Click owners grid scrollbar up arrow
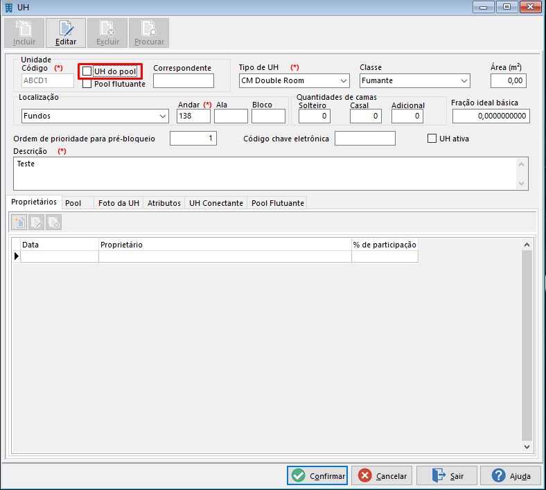The width and height of the screenshot is (546, 490). click(x=527, y=245)
